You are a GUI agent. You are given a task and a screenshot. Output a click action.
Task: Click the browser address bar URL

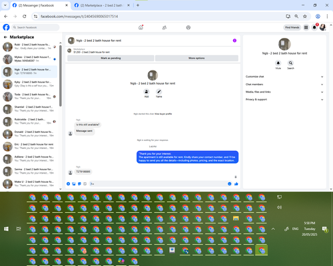[x=79, y=17]
